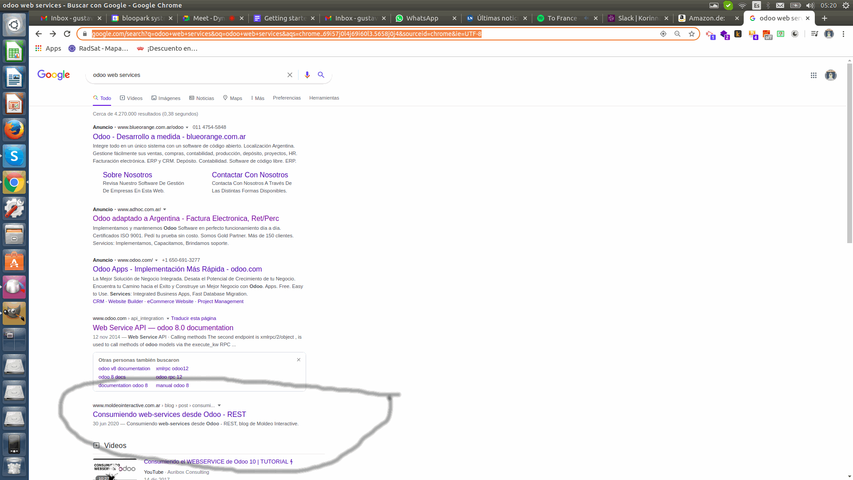Click the Chrome address bar URL

(287, 34)
